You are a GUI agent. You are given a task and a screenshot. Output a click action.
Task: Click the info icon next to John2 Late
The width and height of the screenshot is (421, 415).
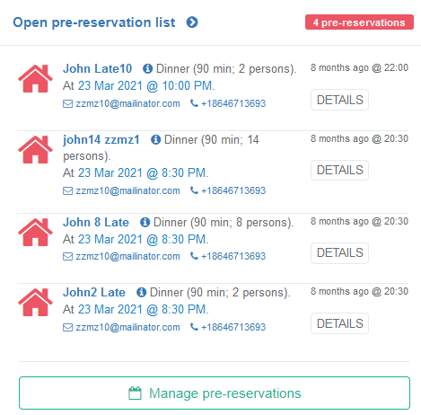point(141,292)
